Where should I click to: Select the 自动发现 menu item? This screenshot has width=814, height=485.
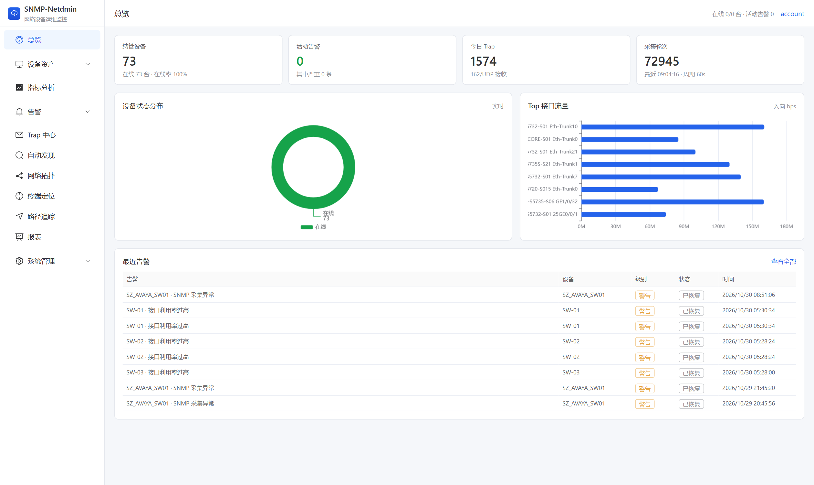click(52, 155)
